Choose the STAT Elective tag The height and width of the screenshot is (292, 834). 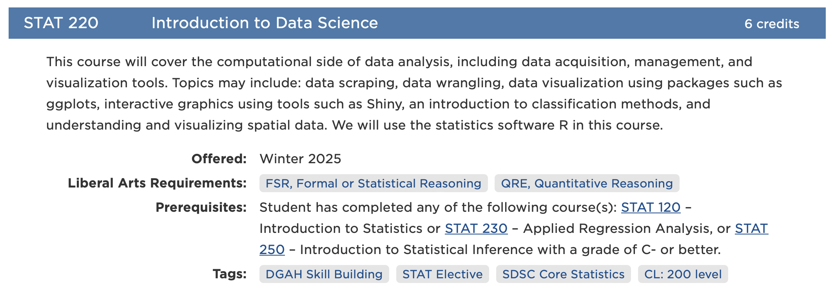pyautogui.click(x=442, y=274)
